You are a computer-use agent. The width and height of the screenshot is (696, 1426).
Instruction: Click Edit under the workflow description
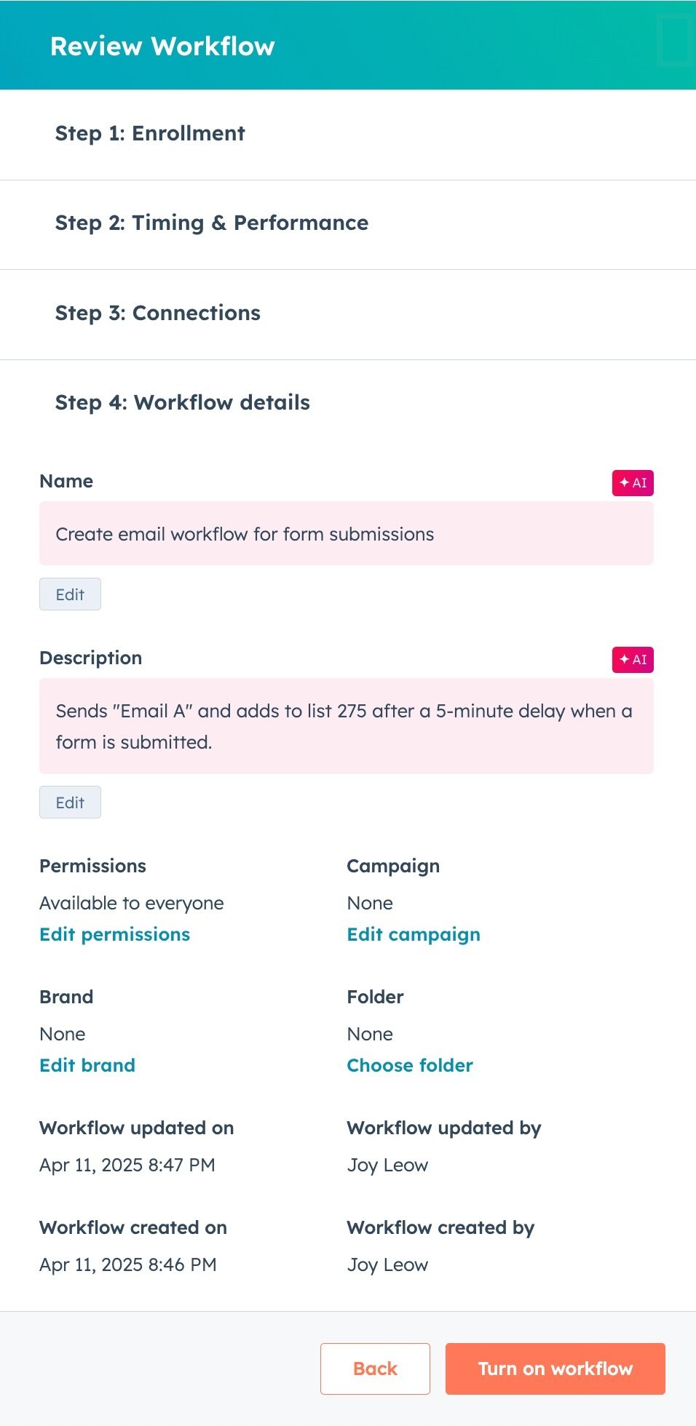[x=69, y=802]
